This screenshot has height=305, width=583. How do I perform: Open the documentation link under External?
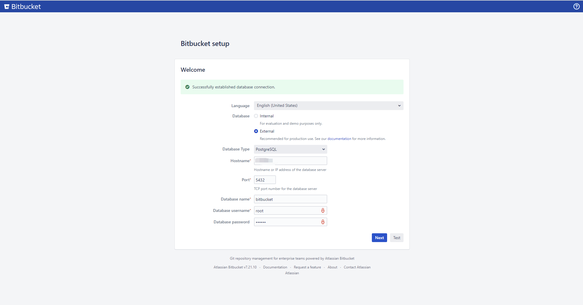[x=339, y=139]
